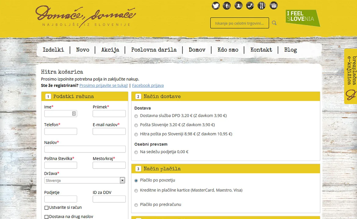Check Dostava na drug naslov checkbox
This screenshot has width=357, height=219.
[46, 217]
